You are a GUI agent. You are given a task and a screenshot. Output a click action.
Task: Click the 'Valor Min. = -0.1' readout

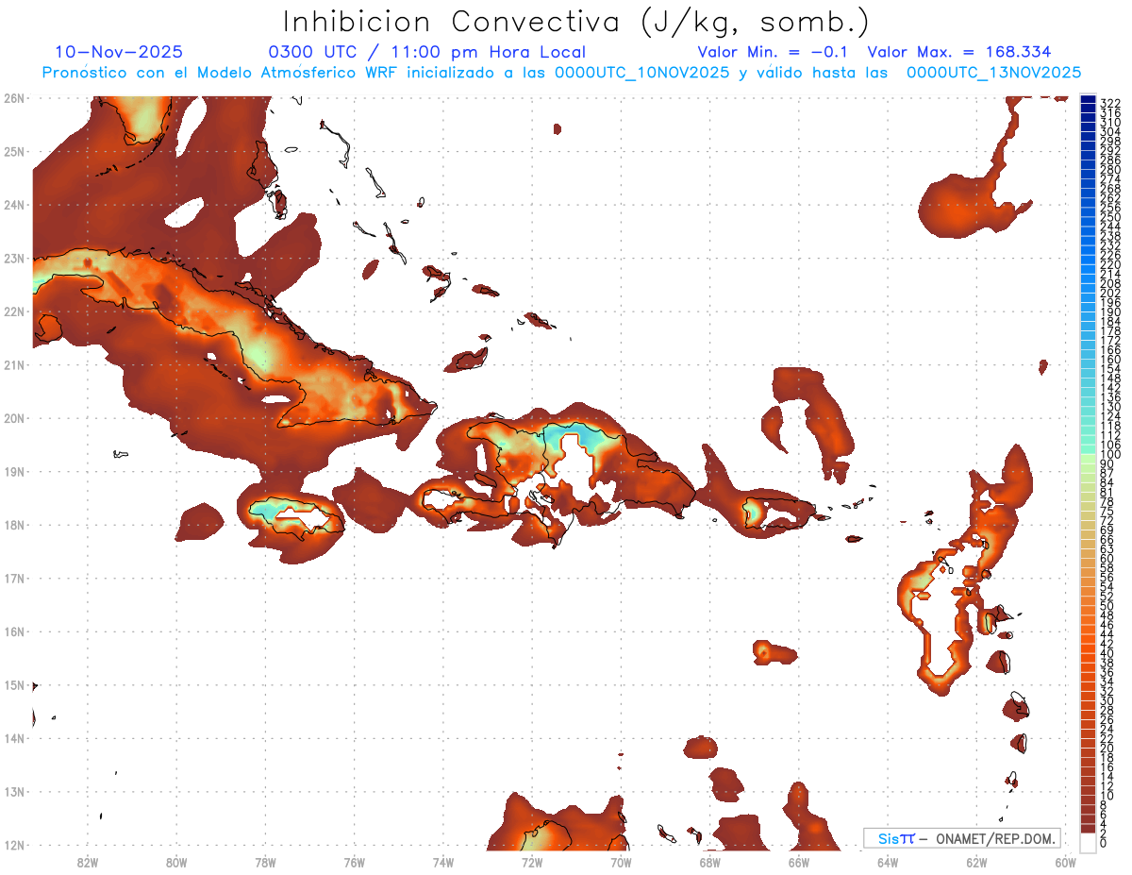click(x=774, y=52)
